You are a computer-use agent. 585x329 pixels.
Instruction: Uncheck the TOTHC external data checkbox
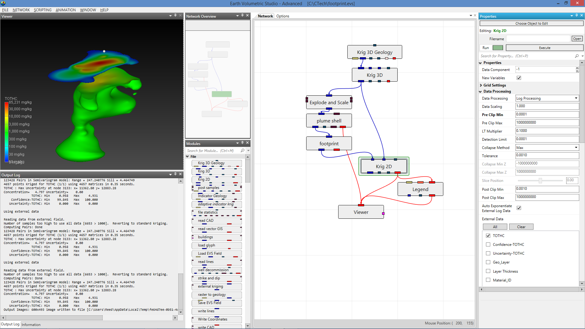488,235
